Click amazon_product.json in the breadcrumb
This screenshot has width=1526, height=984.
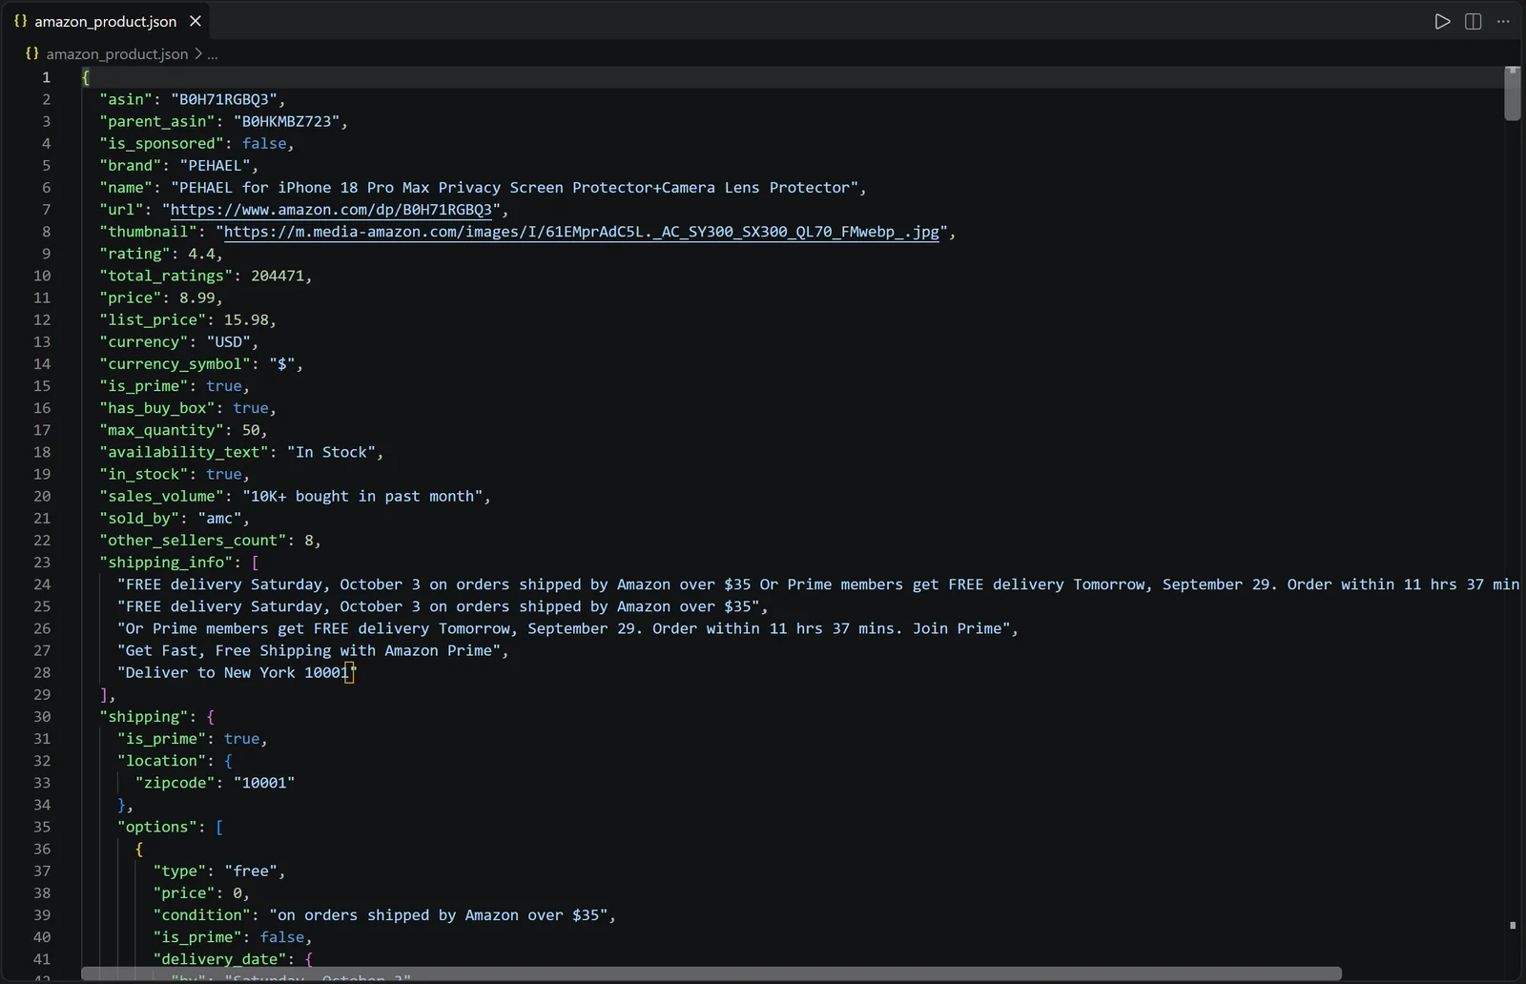(x=117, y=54)
